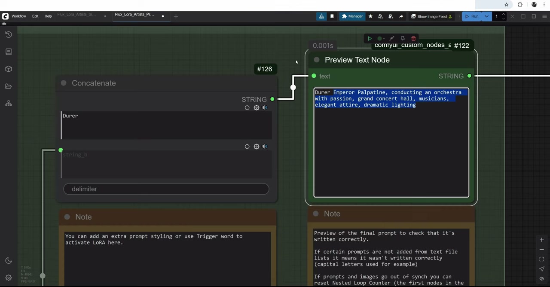Screen dimensions: 550x287
Task: Click circle icon on Durer text field
Action: pyautogui.click(x=247, y=108)
